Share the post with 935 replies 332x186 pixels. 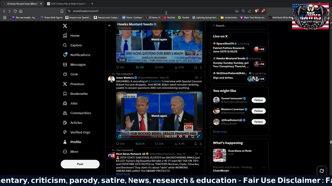[201, 67]
